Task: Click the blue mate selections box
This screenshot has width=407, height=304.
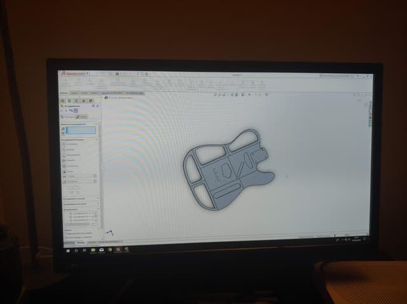Action: tap(81, 130)
